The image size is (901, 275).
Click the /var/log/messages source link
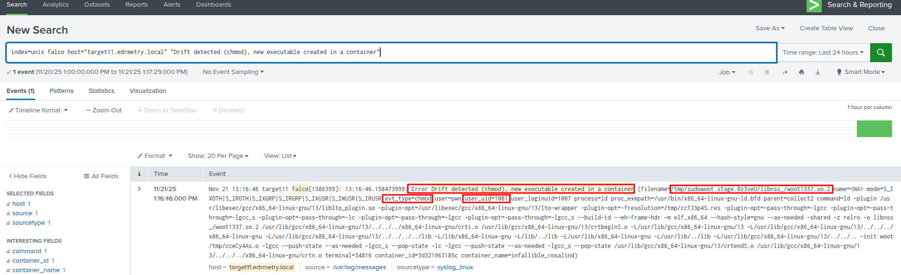pyautogui.click(x=359, y=267)
